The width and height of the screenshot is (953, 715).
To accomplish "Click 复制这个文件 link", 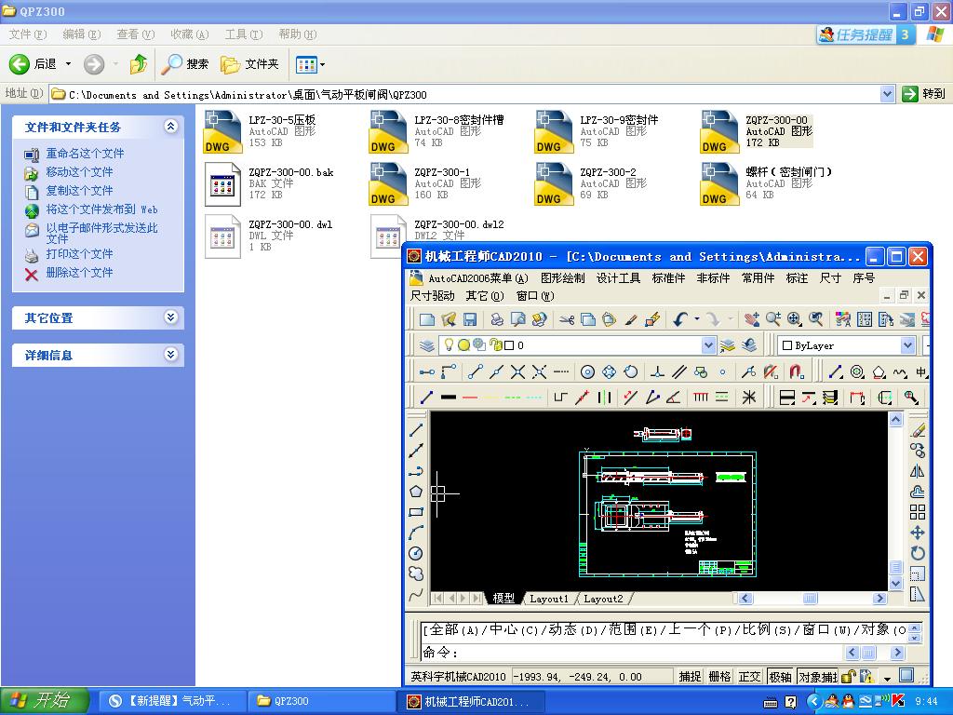I will pyautogui.click(x=80, y=190).
